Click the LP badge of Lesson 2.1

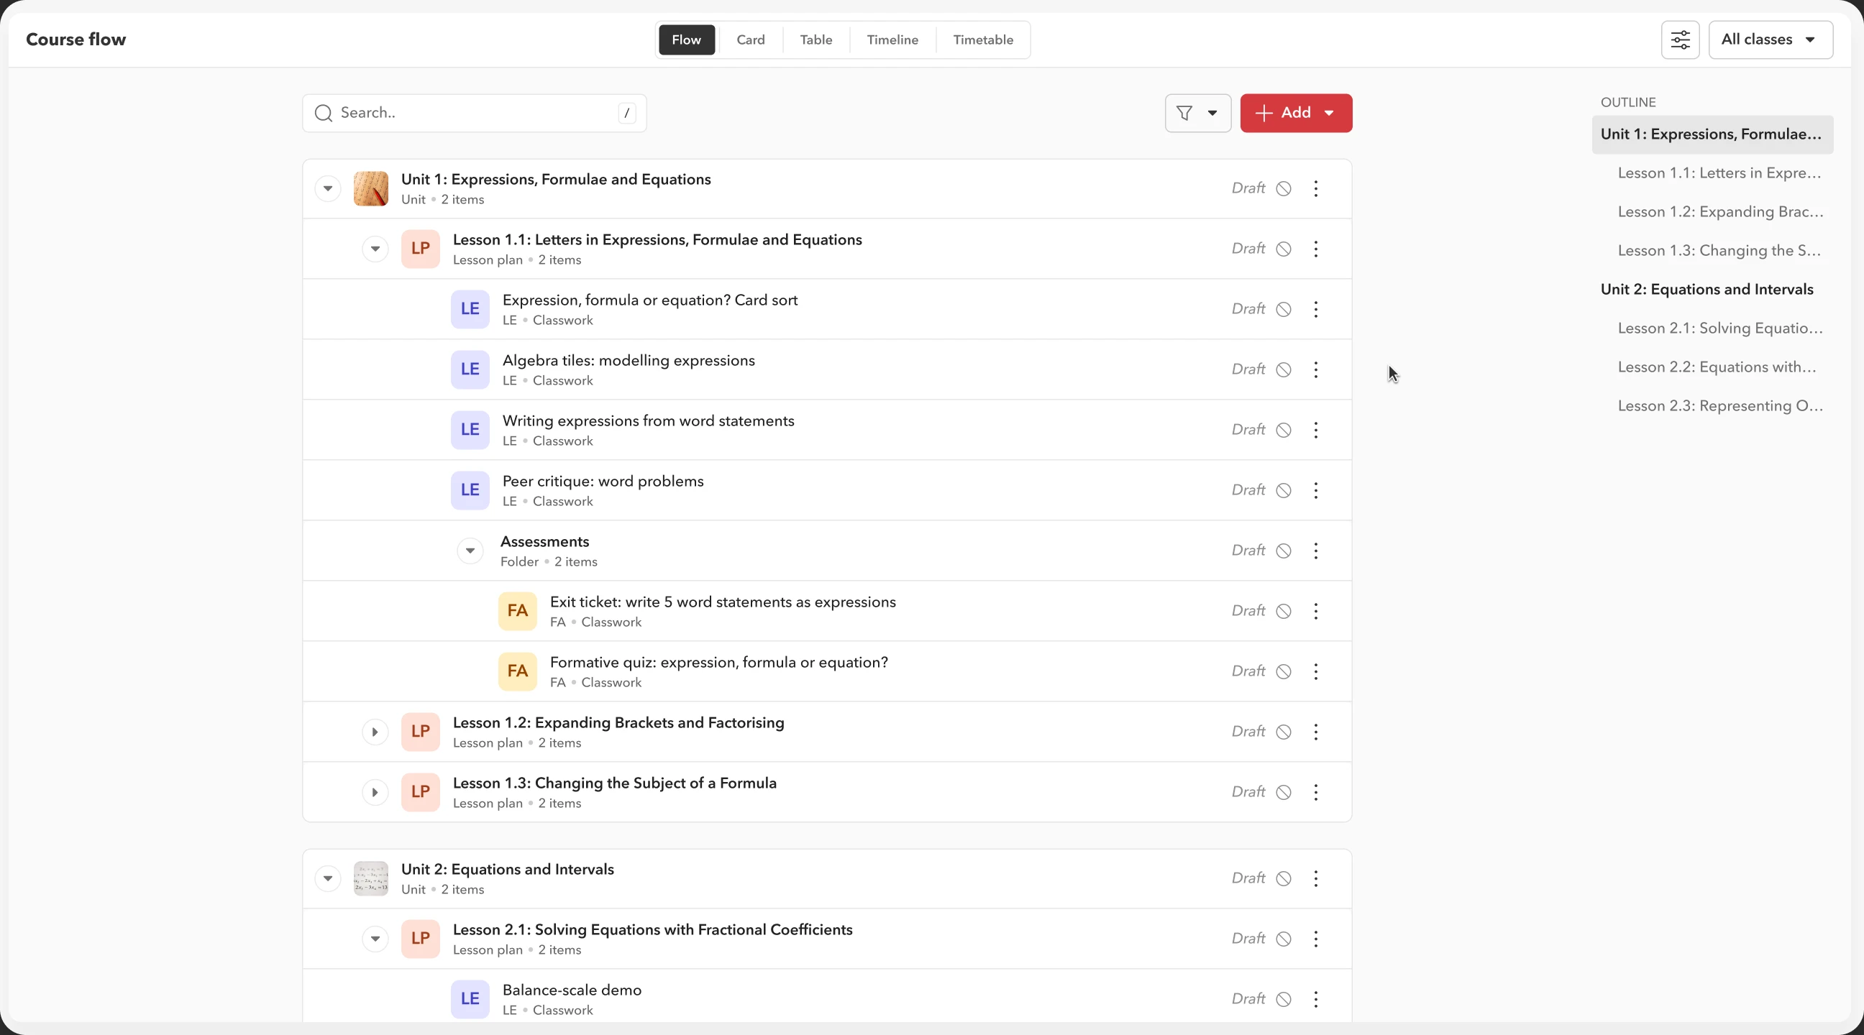tap(421, 939)
